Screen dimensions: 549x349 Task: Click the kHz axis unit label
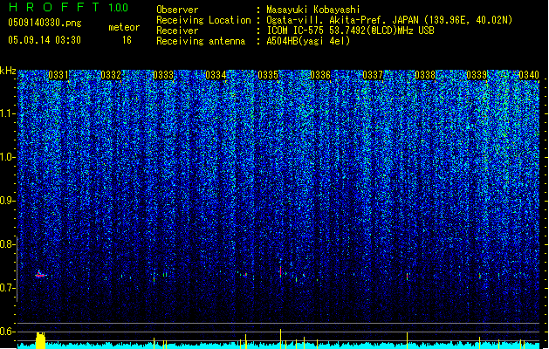coord(8,71)
